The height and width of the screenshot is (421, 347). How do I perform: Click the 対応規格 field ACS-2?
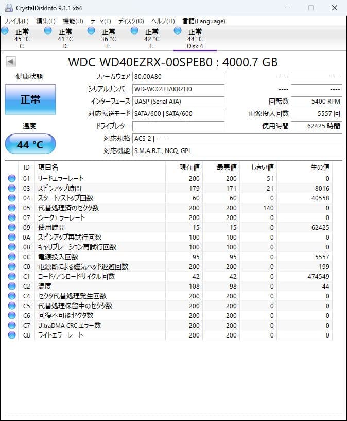(237, 138)
